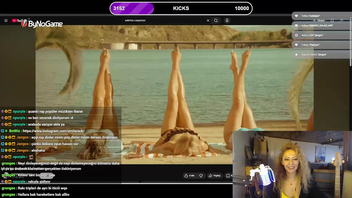The image size is (352, 198).
Task: Click the streamer webcam overlay
Action: click(x=292, y=164)
